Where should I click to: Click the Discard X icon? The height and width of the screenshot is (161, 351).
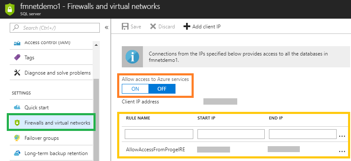pyautogui.click(x=153, y=26)
